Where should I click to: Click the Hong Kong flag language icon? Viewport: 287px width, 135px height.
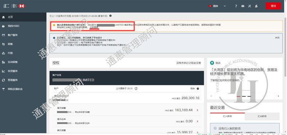pos(210,6)
